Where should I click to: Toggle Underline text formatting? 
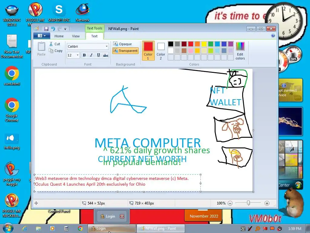[x=98, y=55]
